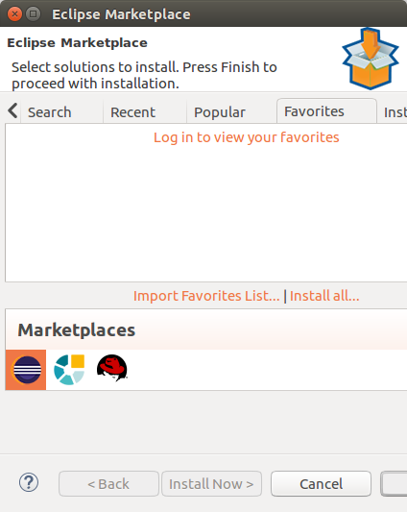Open help with the question mark icon

click(x=29, y=482)
